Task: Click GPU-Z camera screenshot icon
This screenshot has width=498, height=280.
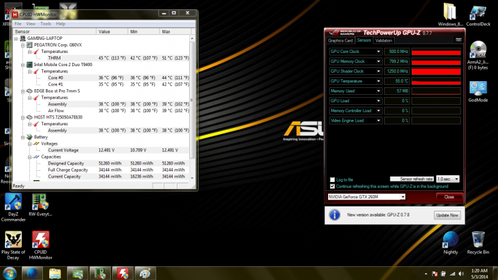Action: click(458, 40)
